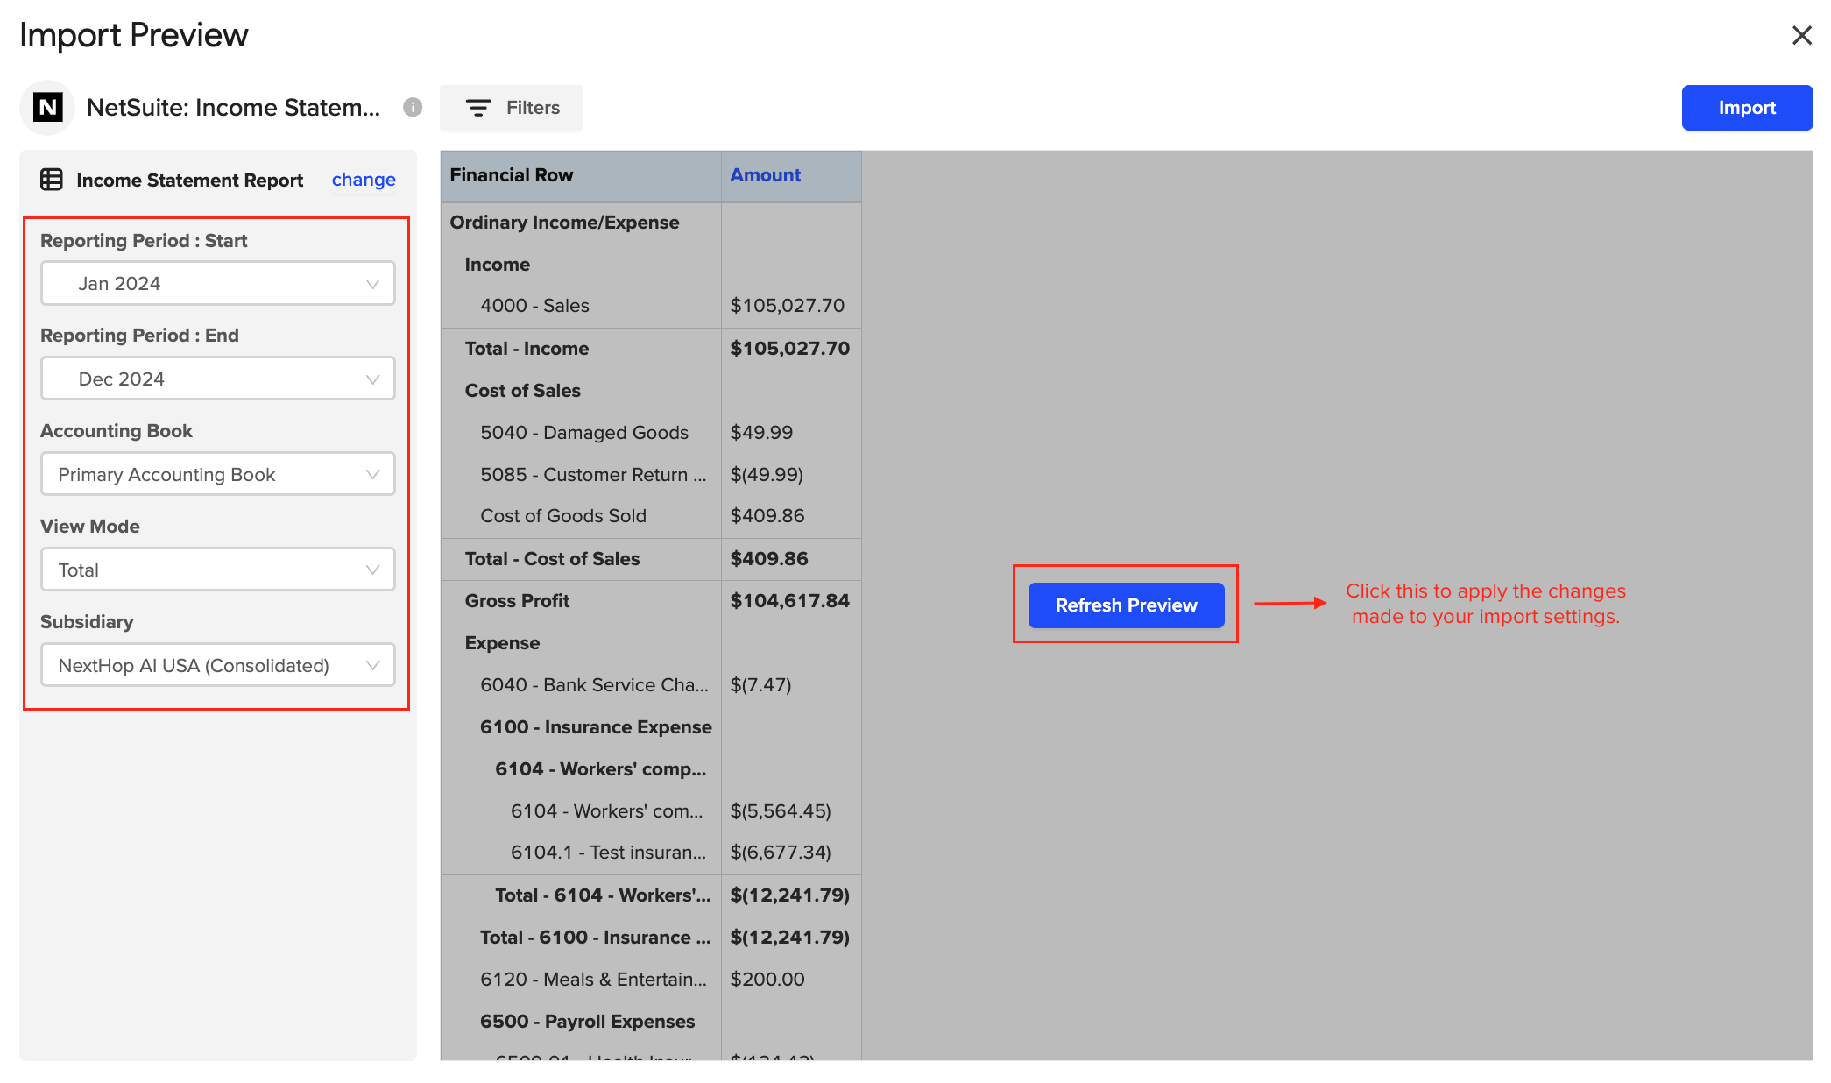This screenshot has width=1831, height=1083.
Task: Open the View Mode dropdown
Action: [217, 569]
